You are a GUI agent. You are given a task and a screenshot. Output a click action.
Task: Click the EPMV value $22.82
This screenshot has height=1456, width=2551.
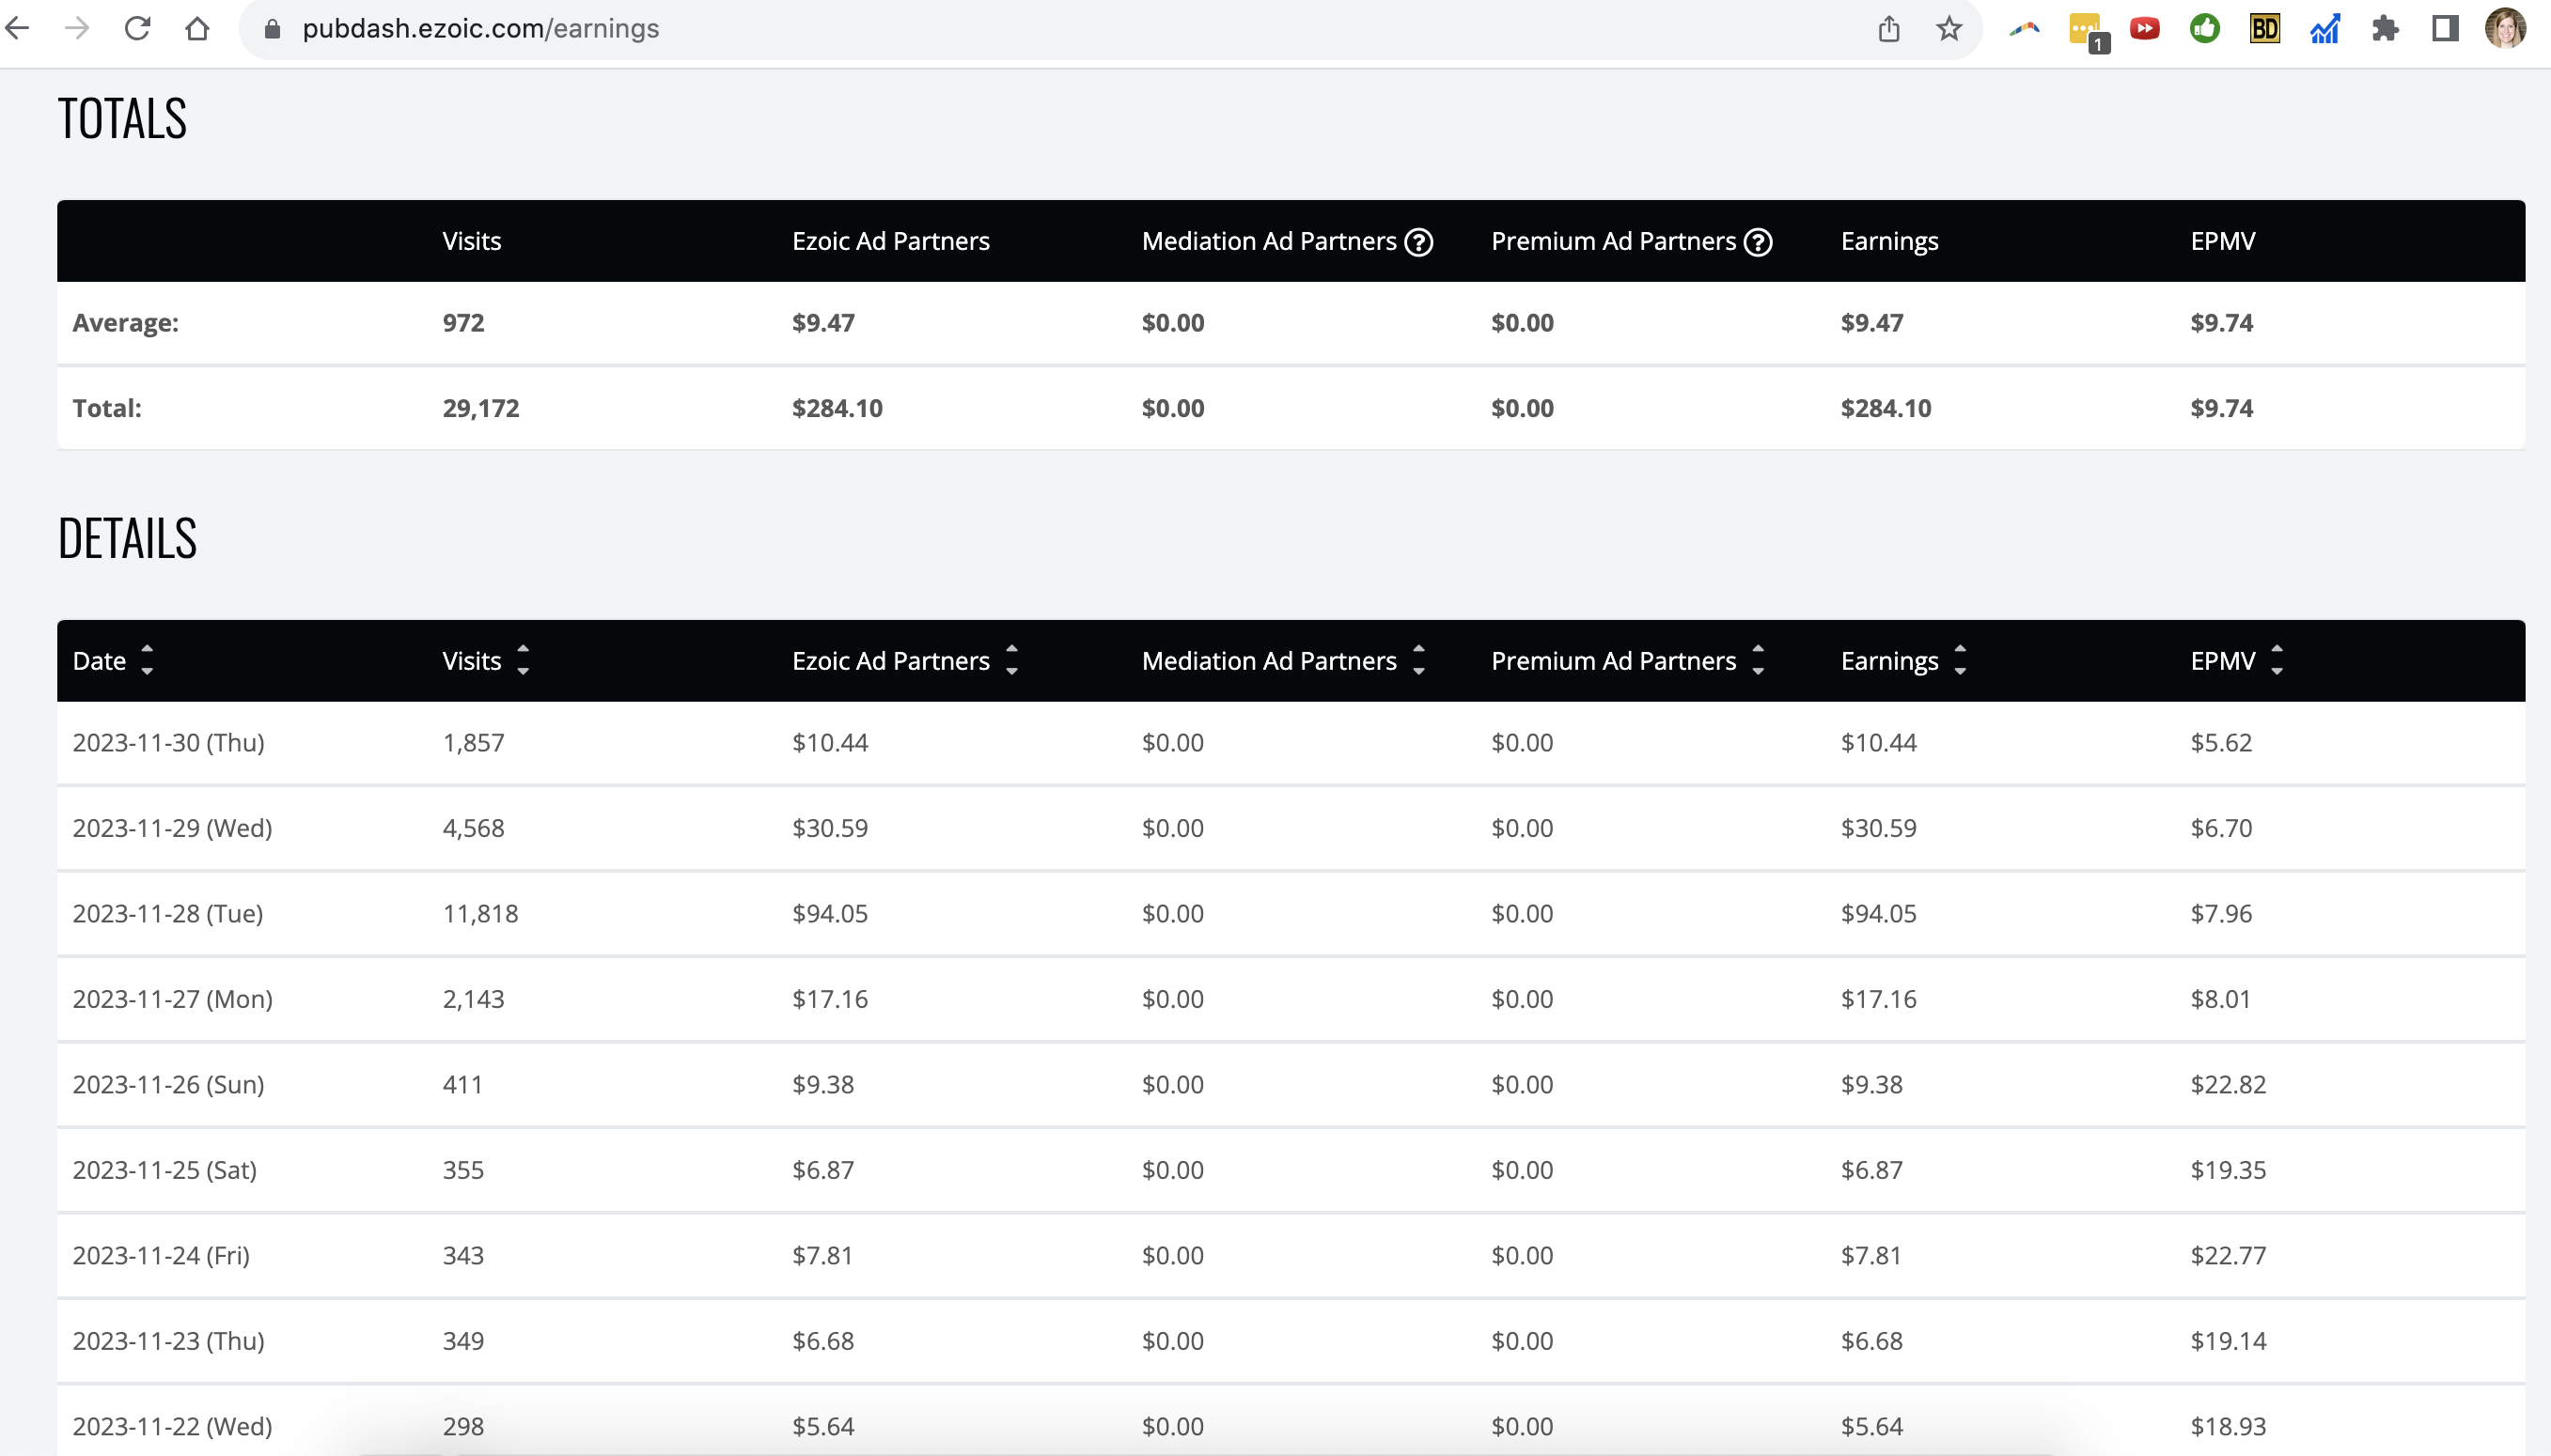[x=2228, y=1084]
